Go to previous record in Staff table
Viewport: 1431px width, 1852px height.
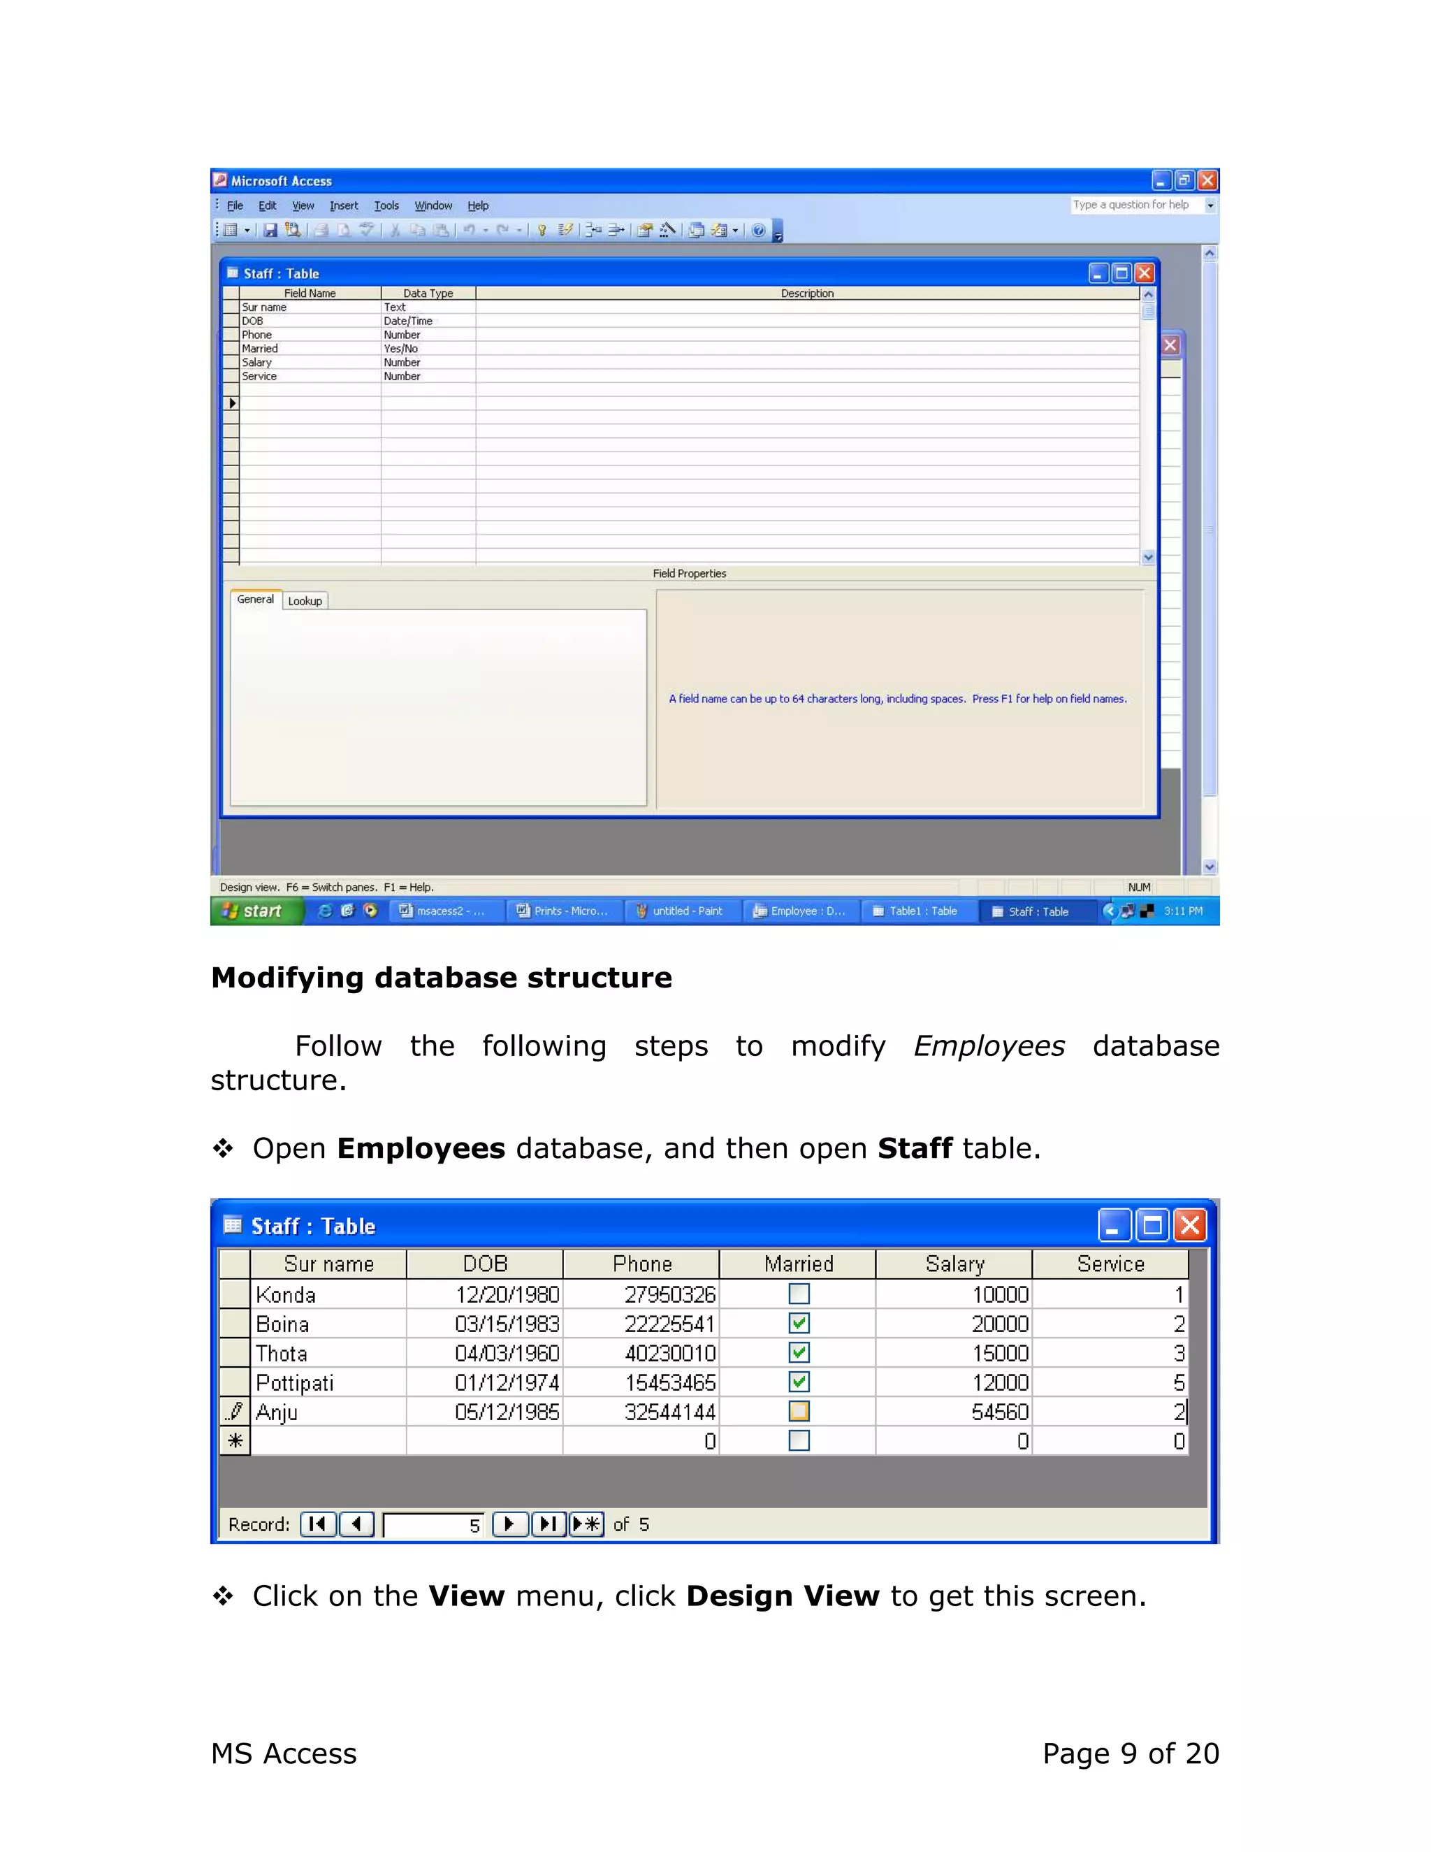357,1524
